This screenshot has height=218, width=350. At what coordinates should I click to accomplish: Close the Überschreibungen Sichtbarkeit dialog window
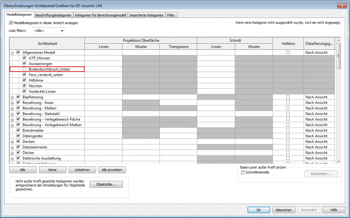[341, 5]
